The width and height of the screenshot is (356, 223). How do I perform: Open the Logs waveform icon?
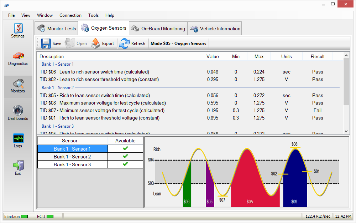click(x=18, y=138)
